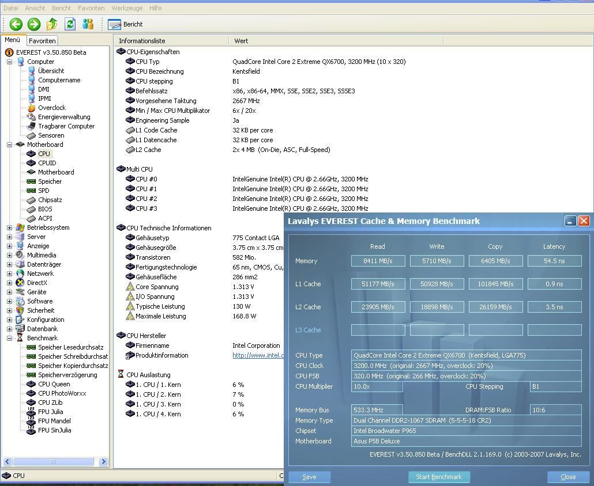Click the Up one level toolbar icon
The image size is (594, 486).
pos(52,24)
